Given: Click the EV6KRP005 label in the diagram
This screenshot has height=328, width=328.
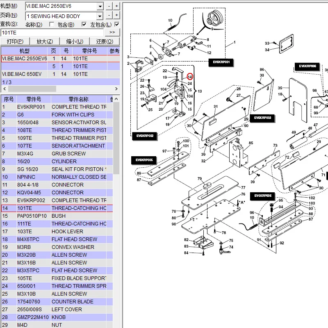Looking at the screenshot, I should (144, 160).
